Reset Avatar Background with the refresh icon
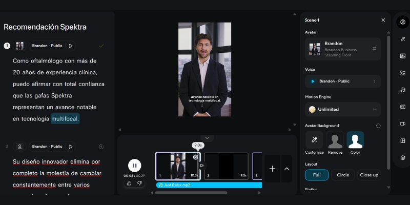410x205 pixels. (378, 126)
